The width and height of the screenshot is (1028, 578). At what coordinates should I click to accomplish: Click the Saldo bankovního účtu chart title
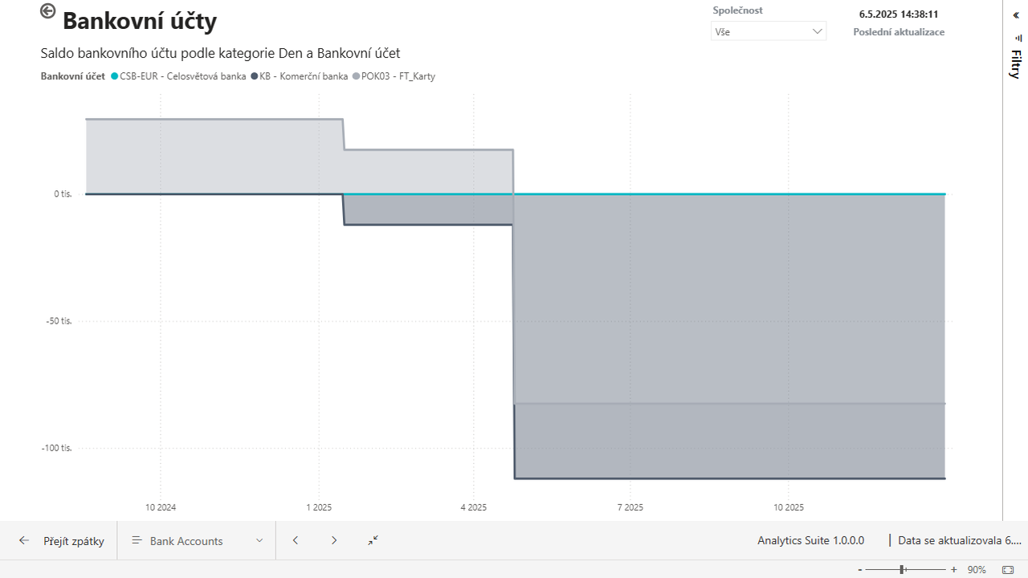[x=220, y=53]
